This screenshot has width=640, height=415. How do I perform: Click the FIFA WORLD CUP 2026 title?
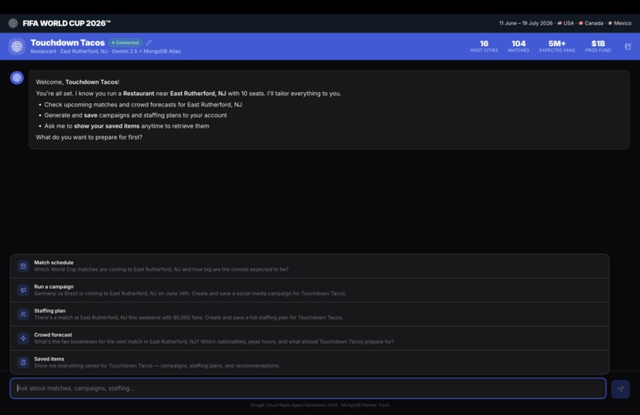coord(67,23)
